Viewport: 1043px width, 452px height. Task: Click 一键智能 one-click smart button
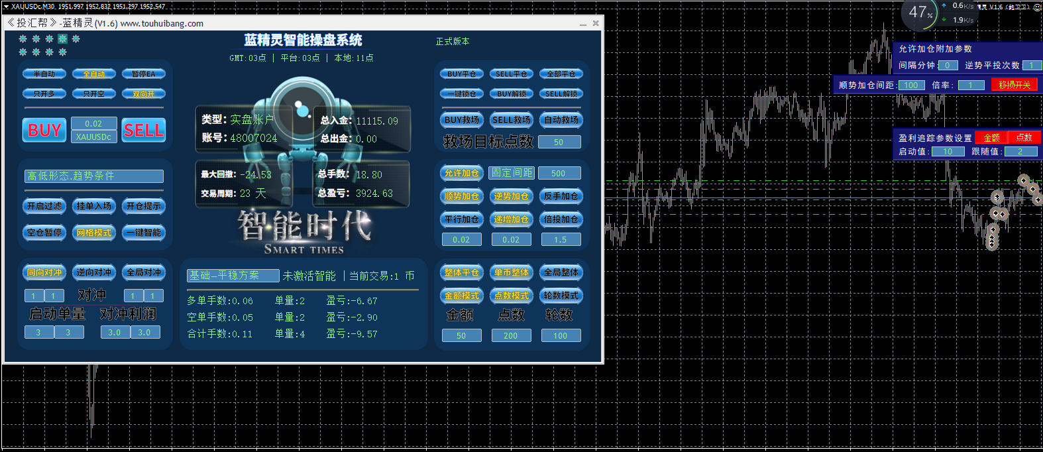click(144, 233)
